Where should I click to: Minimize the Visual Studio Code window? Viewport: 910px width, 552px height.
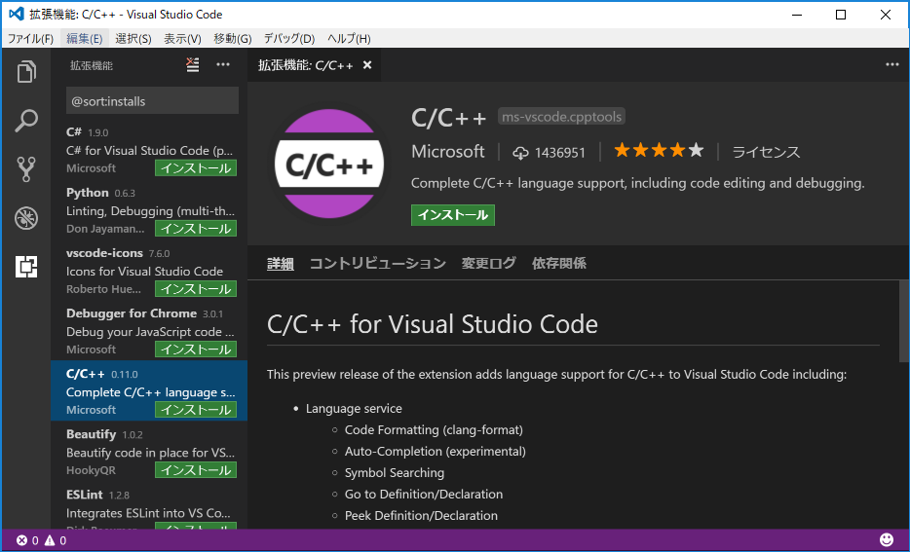pyautogui.click(x=796, y=15)
